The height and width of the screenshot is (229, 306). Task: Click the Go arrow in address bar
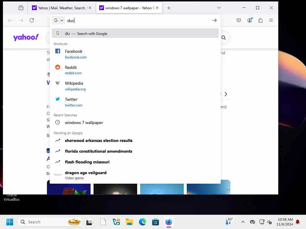click(215, 20)
